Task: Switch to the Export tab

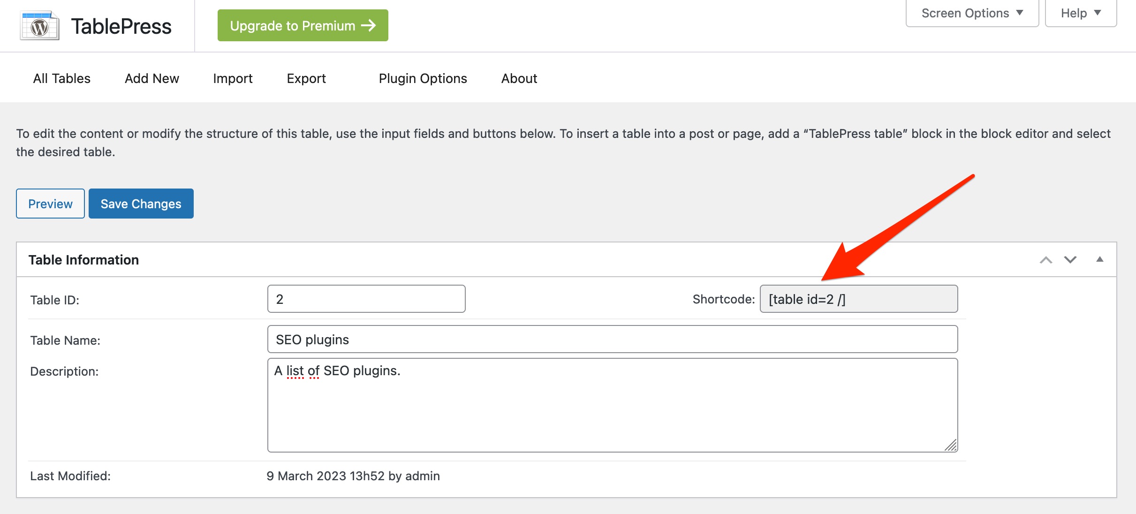Action: coord(306,78)
